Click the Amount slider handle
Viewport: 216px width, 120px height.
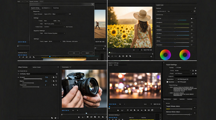(x=41, y=79)
